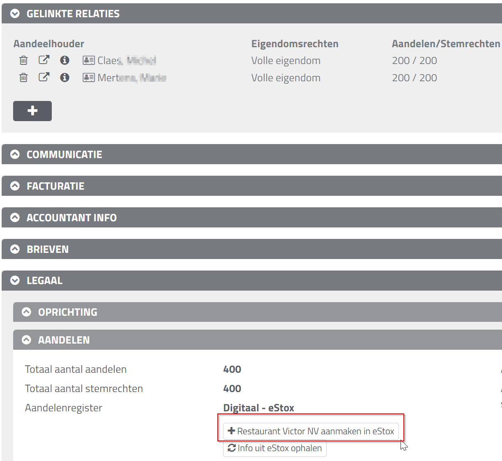Delete the Mertens shareholder row
Image resolution: width=502 pixels, height=461 pixels.
[x=23, y=78]
